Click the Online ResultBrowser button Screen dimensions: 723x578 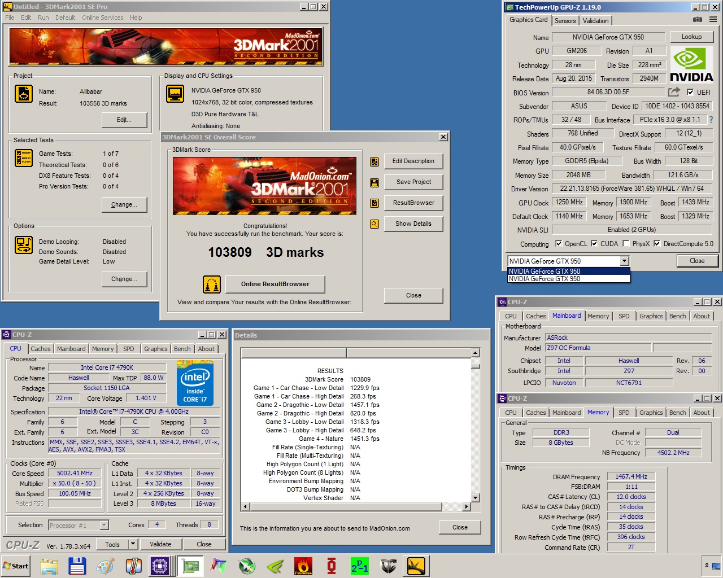coord(275,284)
